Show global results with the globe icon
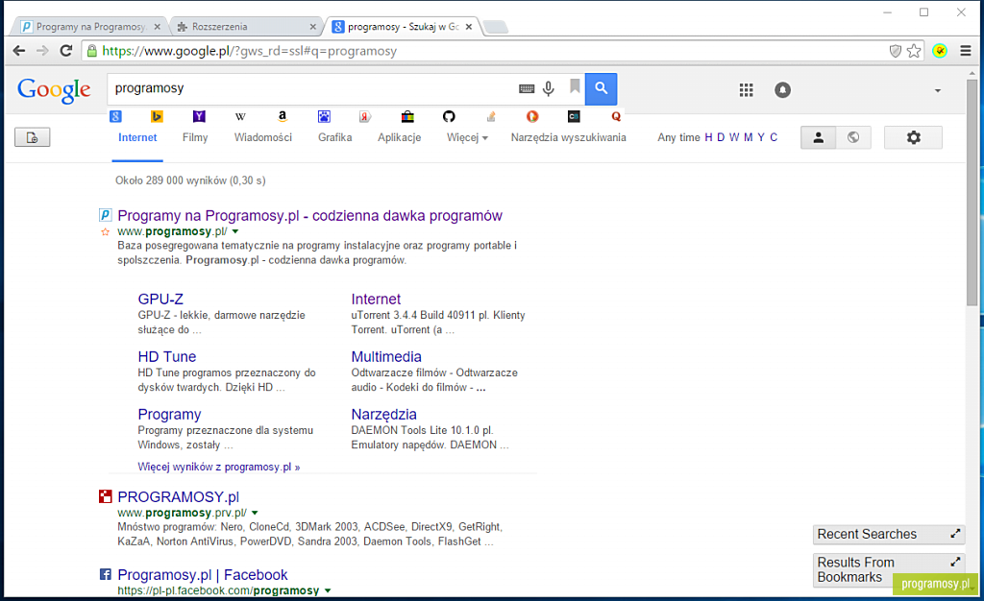The height and width of the screenshot is (601, 984). click(853, 137)
